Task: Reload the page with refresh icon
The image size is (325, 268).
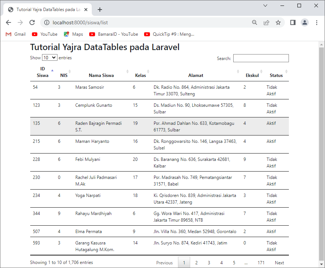Action: (x=32, y=22)
